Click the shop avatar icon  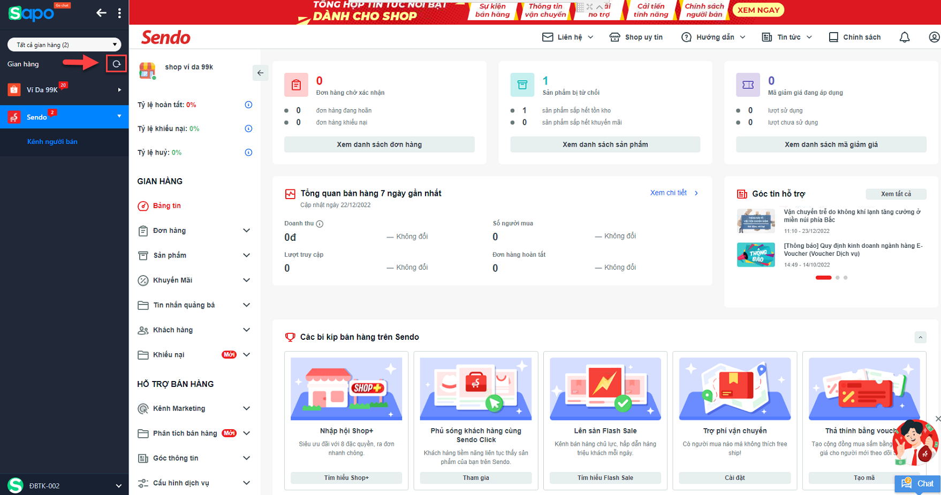(147, 71)
